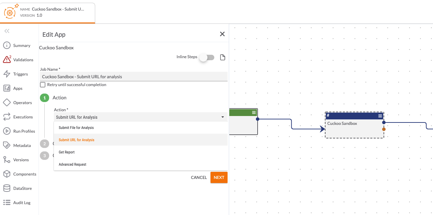
Task: Toggle the Inline Steps switch
Action: pos(207,57)
